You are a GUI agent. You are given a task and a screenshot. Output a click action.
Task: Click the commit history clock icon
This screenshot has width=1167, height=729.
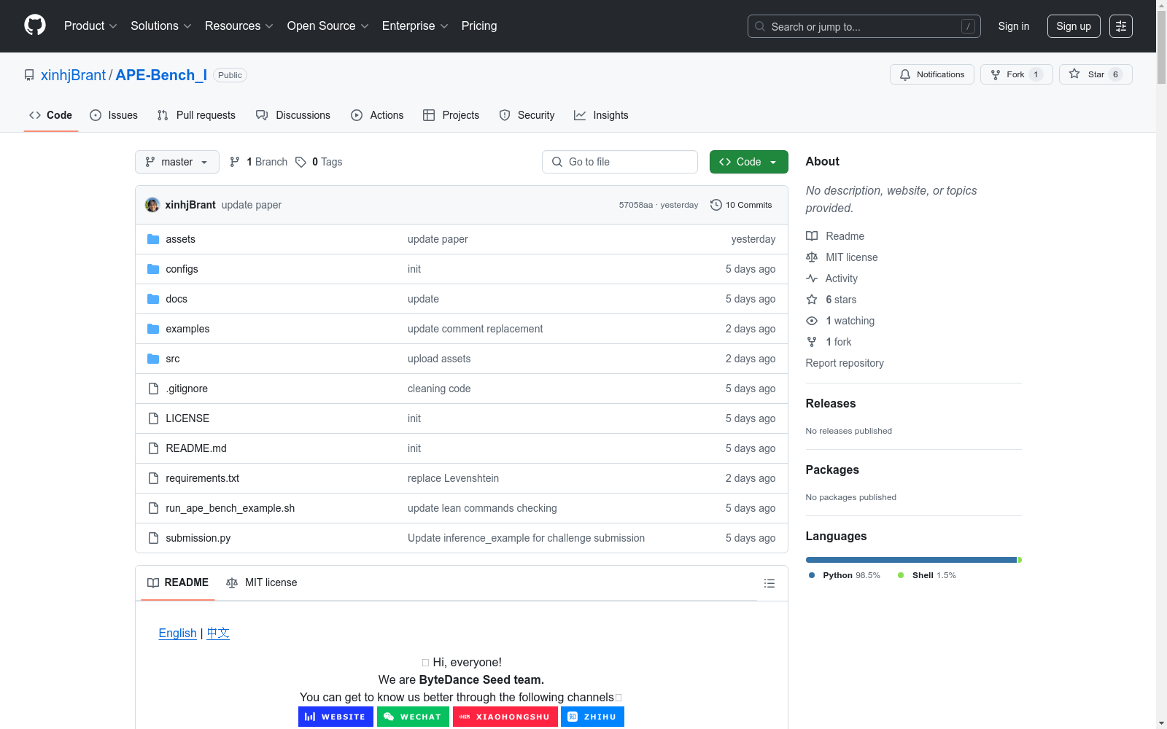716,205
